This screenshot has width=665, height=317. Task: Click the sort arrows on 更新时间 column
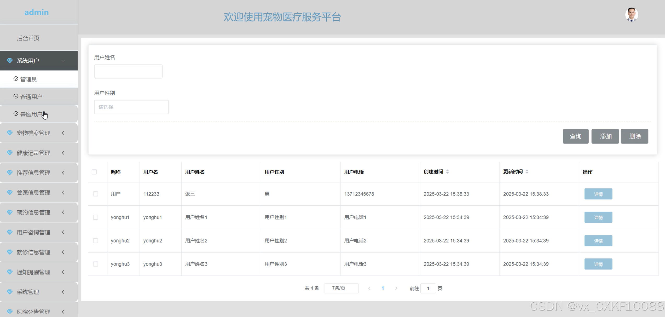point(527,172)
